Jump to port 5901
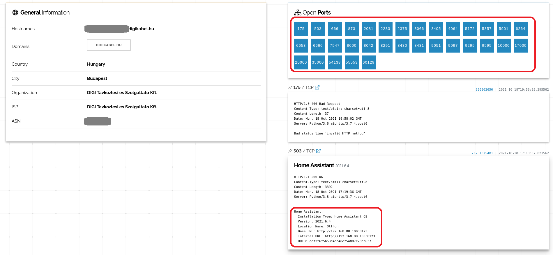Viewport: 553px width, 255px height. click(504, 29)
